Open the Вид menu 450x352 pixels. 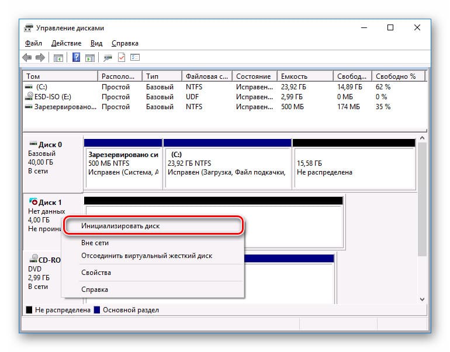[x=96, y=43]
